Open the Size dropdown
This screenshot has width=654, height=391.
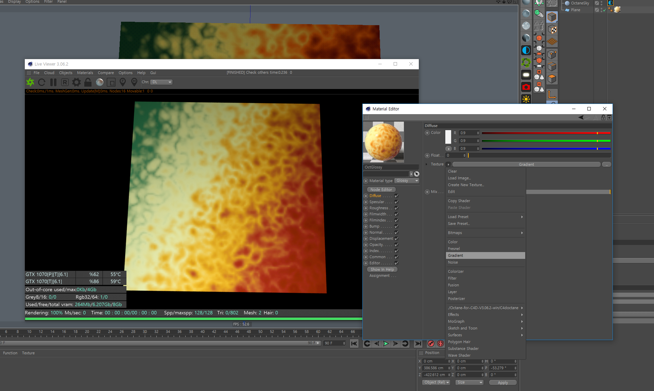pos(469,383)
